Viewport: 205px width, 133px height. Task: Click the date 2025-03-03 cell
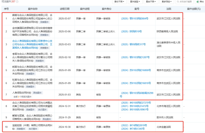click(x=65, y=44)
